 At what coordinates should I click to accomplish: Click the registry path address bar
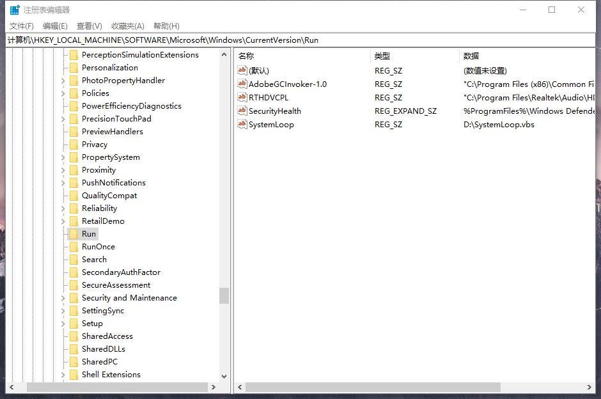point(192,40)
